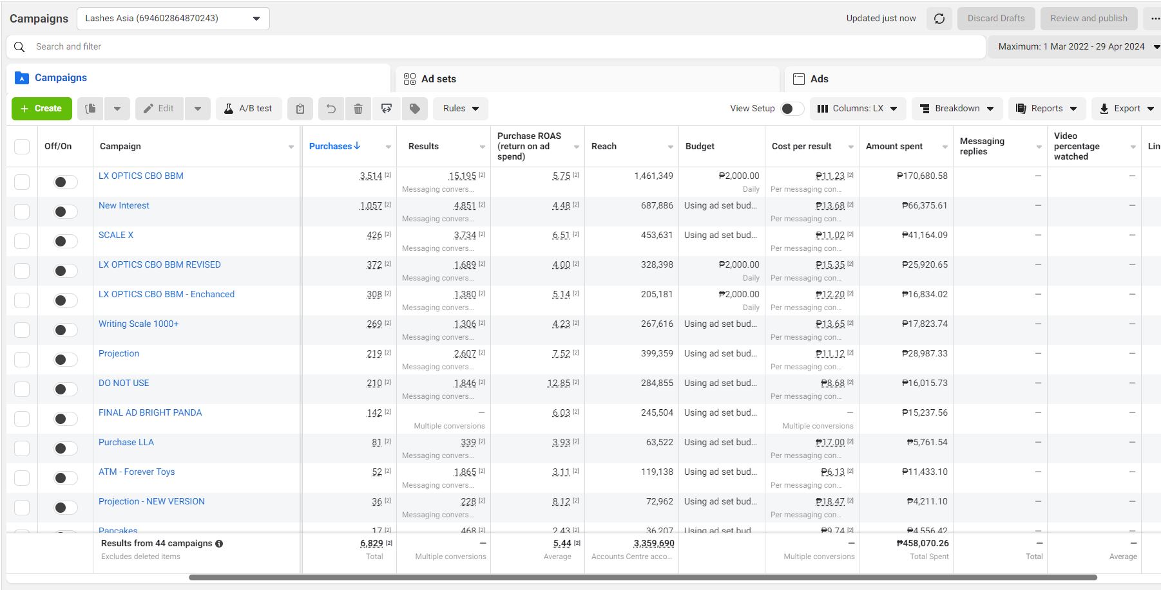The image size is (1161, 590).
Task: Switch to the Campaigns tab
Action: 198,78
